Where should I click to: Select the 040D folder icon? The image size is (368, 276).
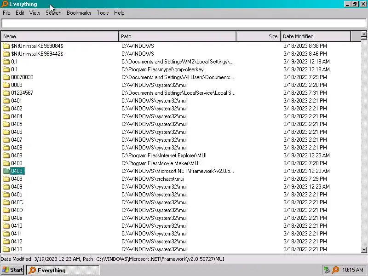pyautogui.click(x=6, y=210)
